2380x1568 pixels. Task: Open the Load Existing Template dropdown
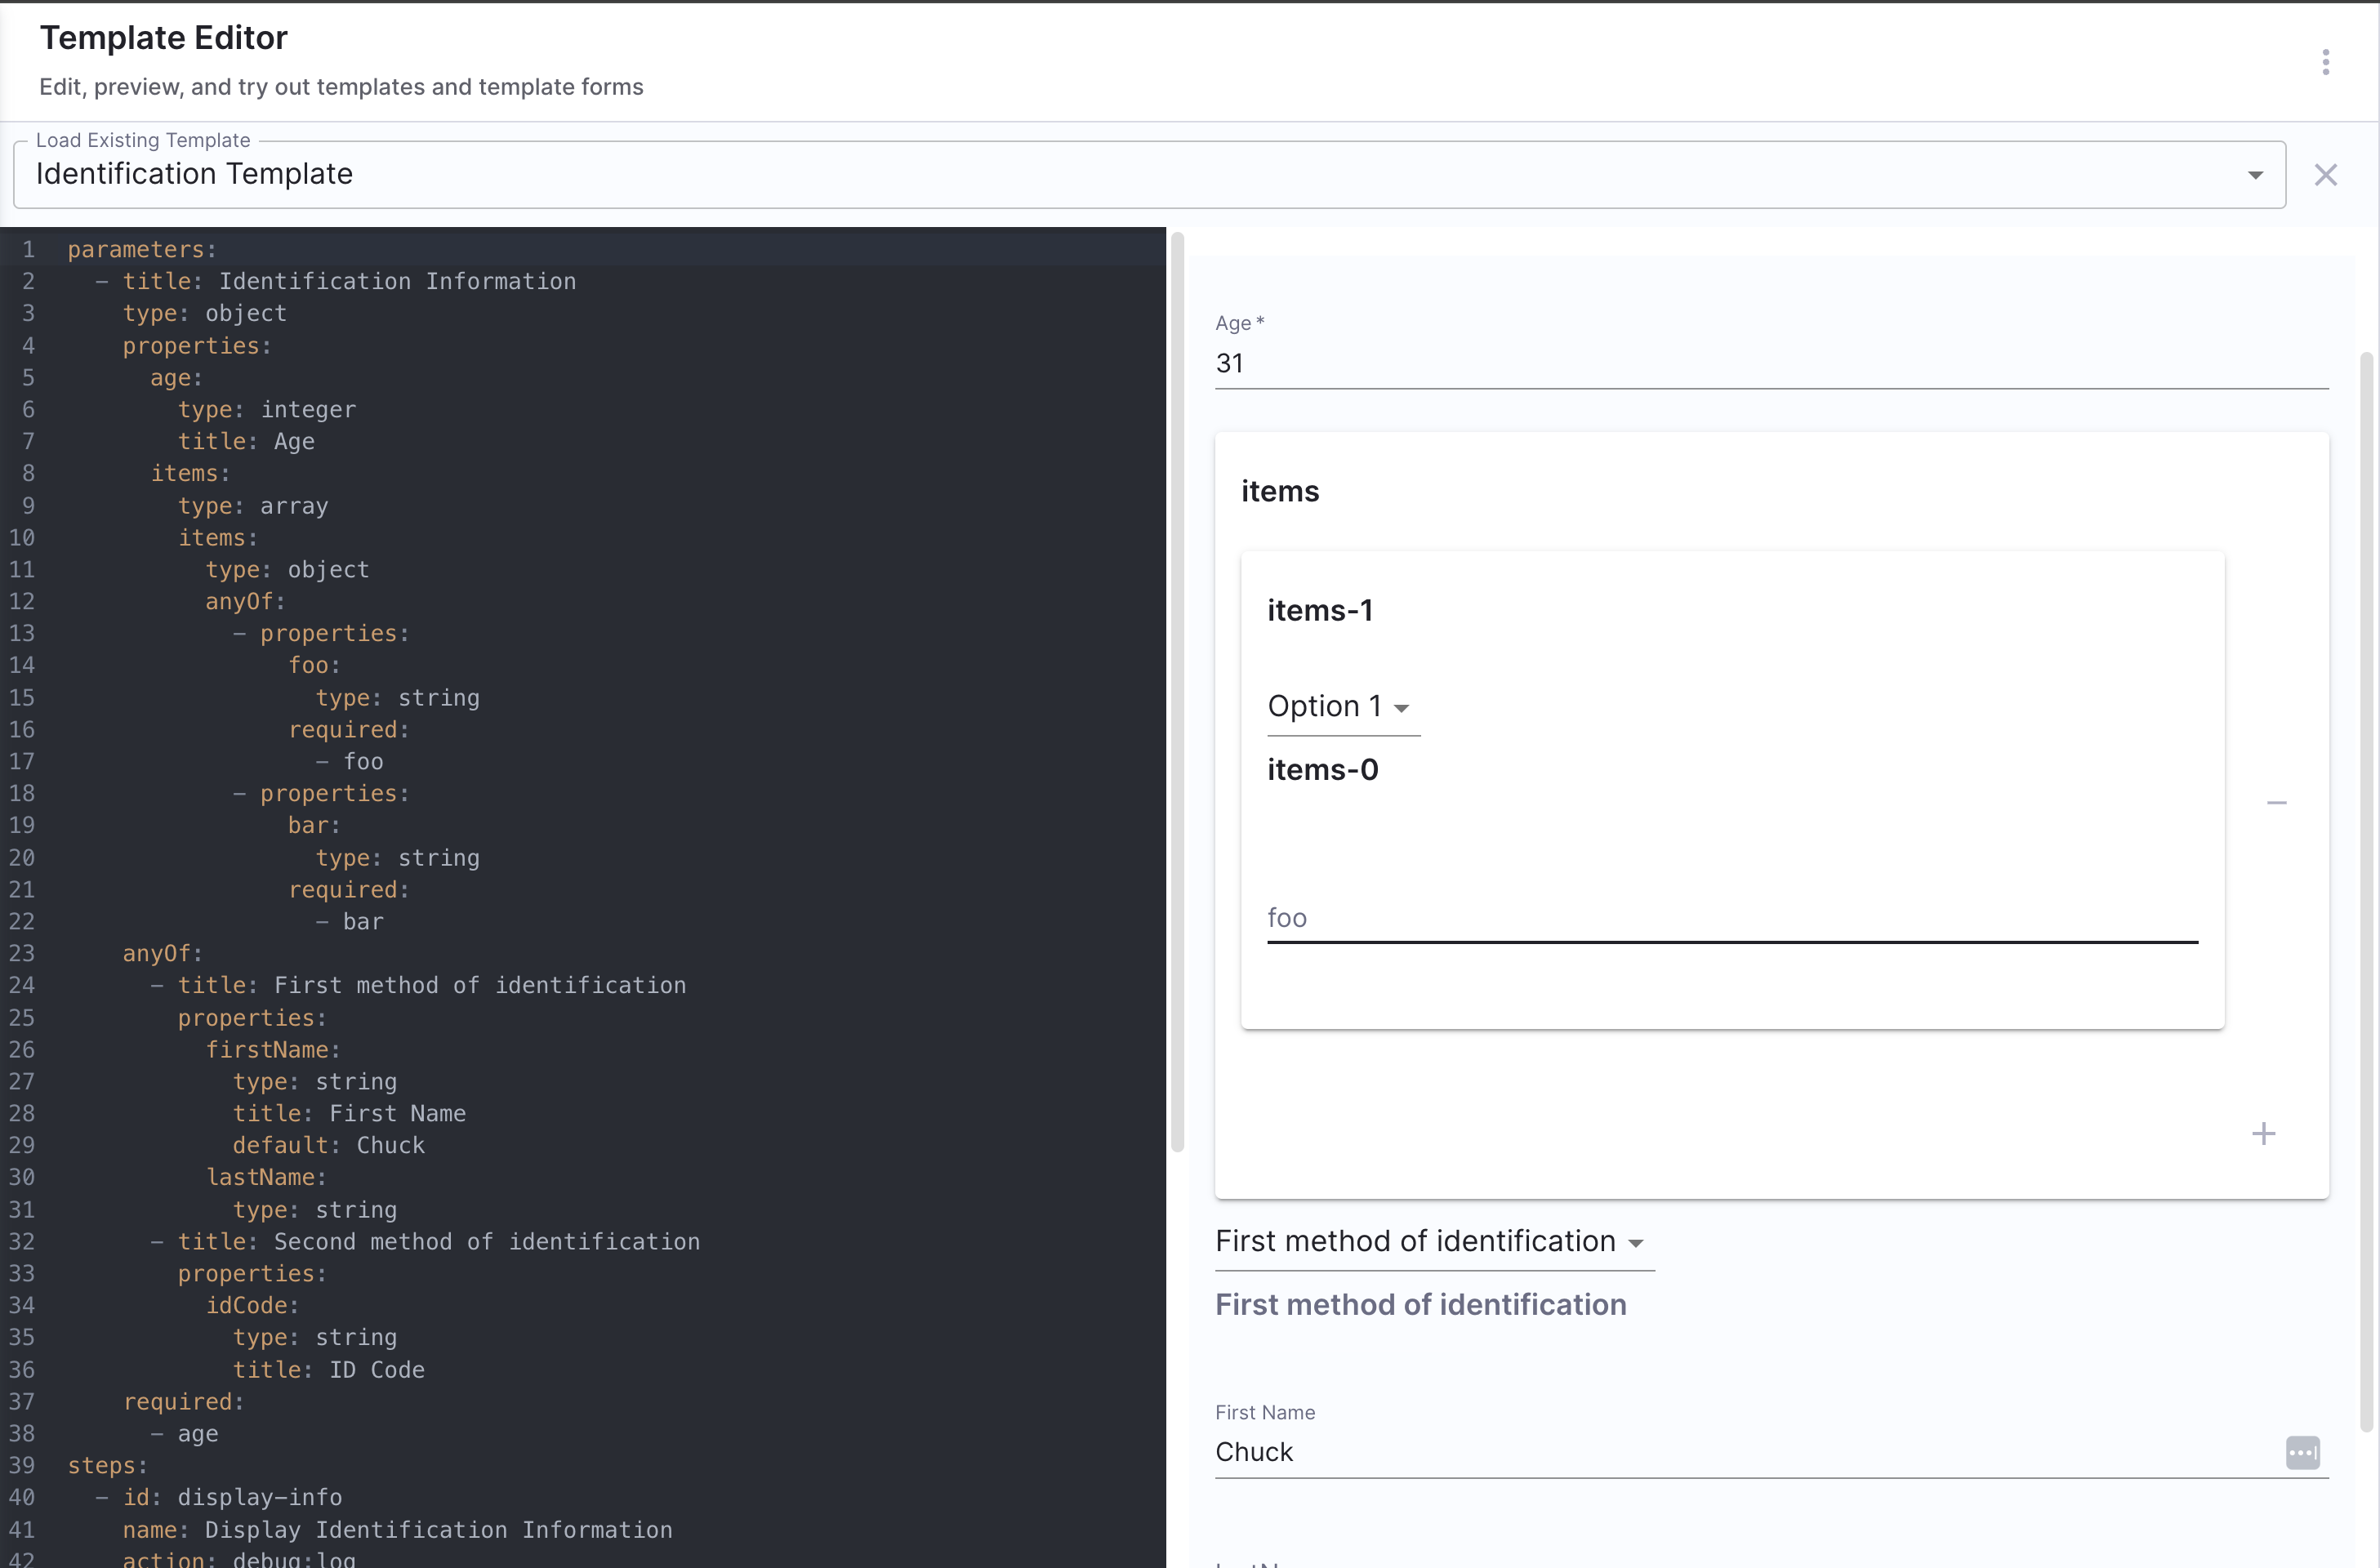pyautogui.click(x=1148, y=175)
